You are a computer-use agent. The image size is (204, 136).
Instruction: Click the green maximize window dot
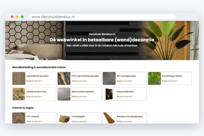point(22,17)
